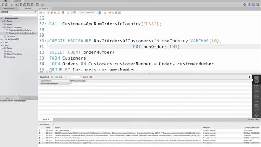Toggle the stop-on-error icon

(x=63, y=13)
